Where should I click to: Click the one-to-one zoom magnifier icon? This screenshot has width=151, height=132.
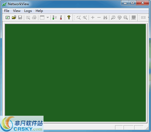[x=85, y=18]
